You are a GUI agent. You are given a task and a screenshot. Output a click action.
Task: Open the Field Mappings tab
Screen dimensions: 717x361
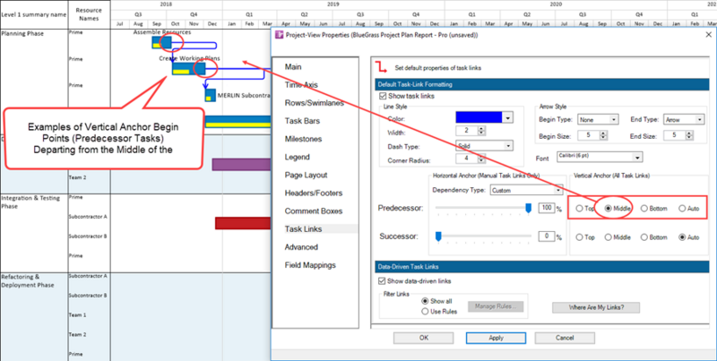tap(310, 265)
